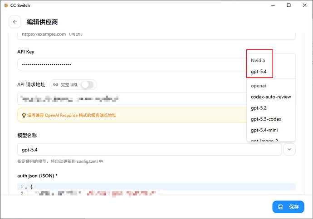This screenshot has height=219, width=313.
Task: Maximize the CC Switch window
Action: click(x=289, y=5)
